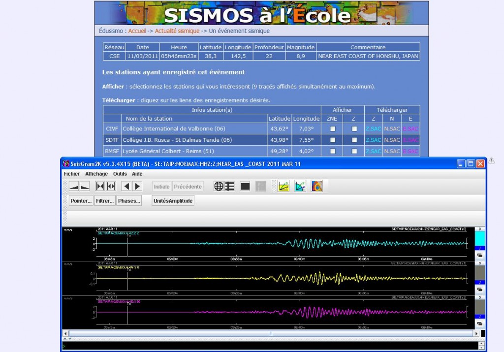Screen dimensions: 504x352
Task: Download Z.SAC for station CIVF
Action: [373, 129]
